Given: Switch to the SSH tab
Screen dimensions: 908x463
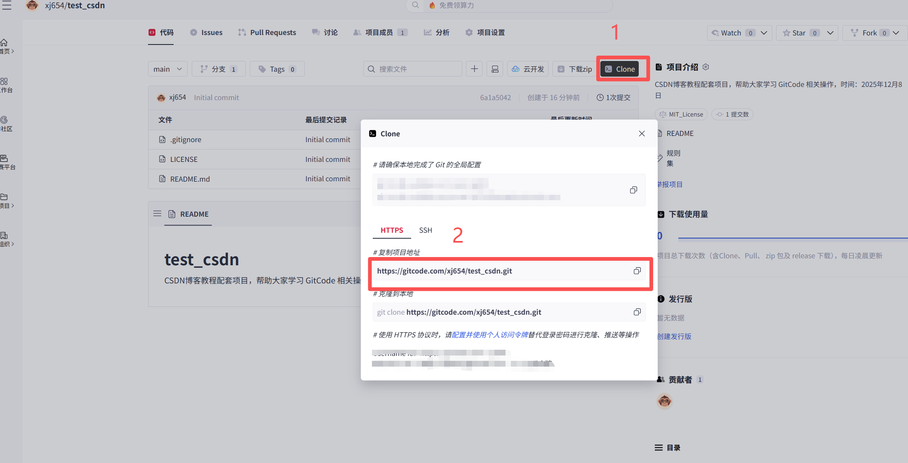Looking at the screenshot, I should [x=426, y=230].
